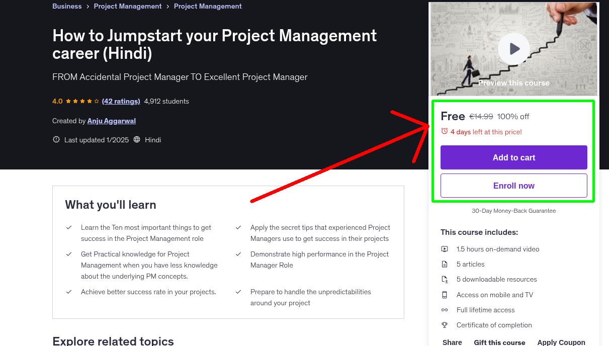The height and width of the screenshot is (346, 609).
Task: Select the Project Management breadcrumb
Action: tap(128, 6)
